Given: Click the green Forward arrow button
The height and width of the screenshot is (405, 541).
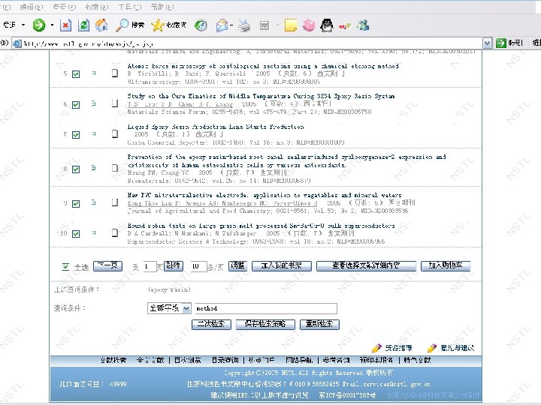Looking at the screenshot, I should 39,25.
